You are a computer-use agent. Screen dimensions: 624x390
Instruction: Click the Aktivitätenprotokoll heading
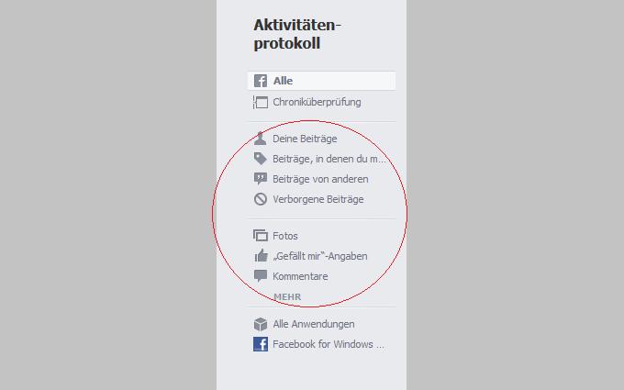pyautogui.click(x=297, y=34)
